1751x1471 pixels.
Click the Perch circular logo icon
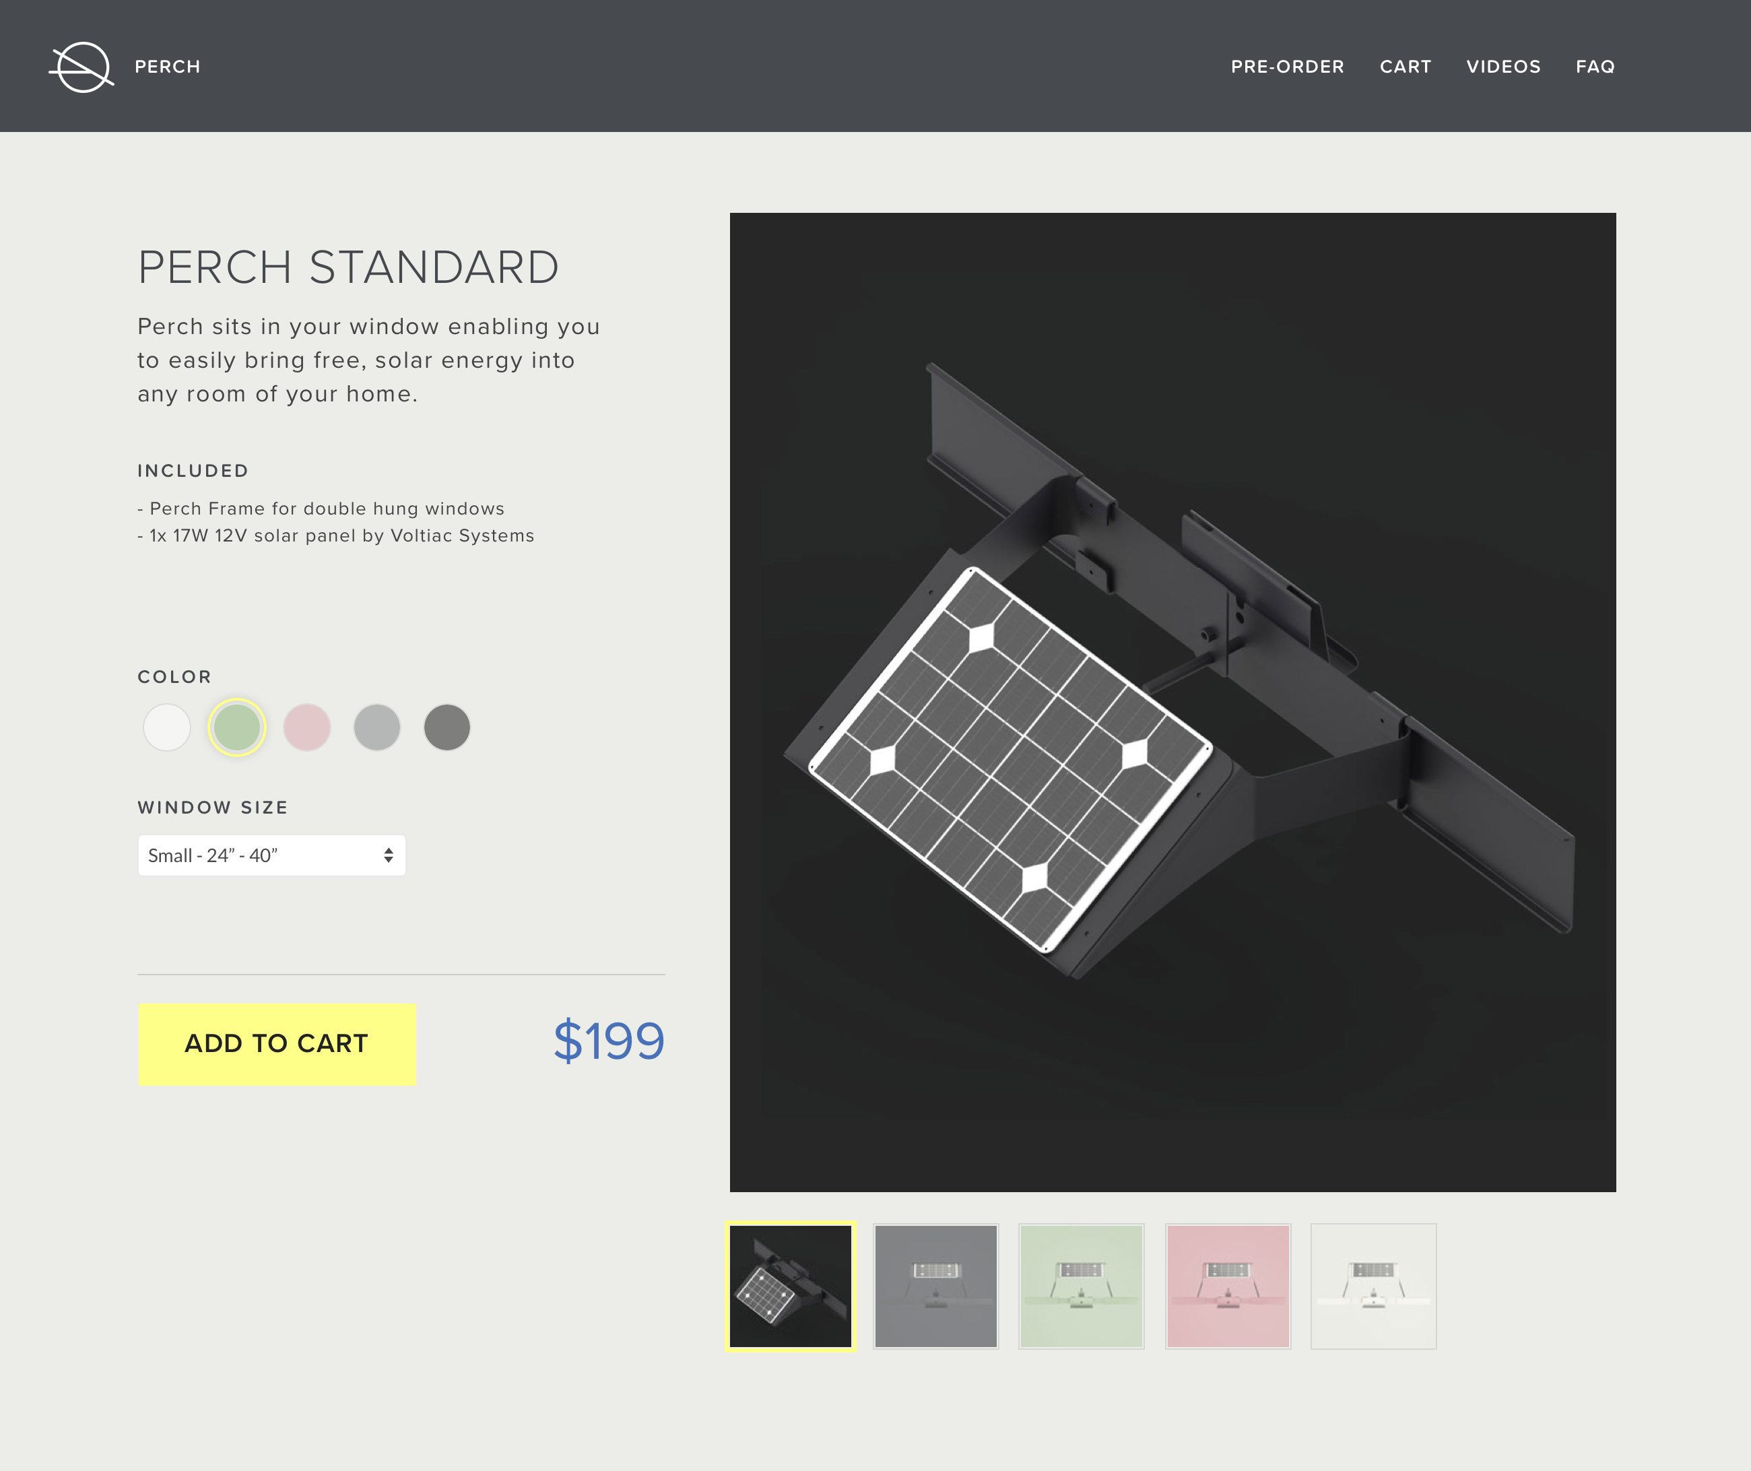pos(81,67)
